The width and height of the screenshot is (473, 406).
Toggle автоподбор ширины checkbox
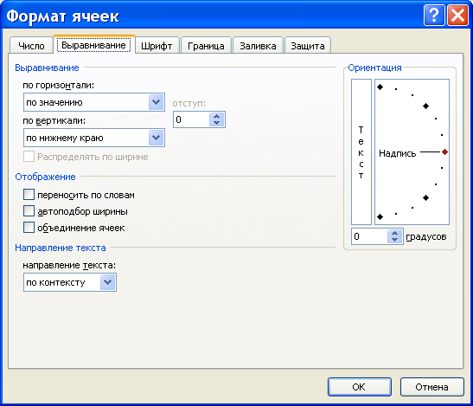coord(29,211)
